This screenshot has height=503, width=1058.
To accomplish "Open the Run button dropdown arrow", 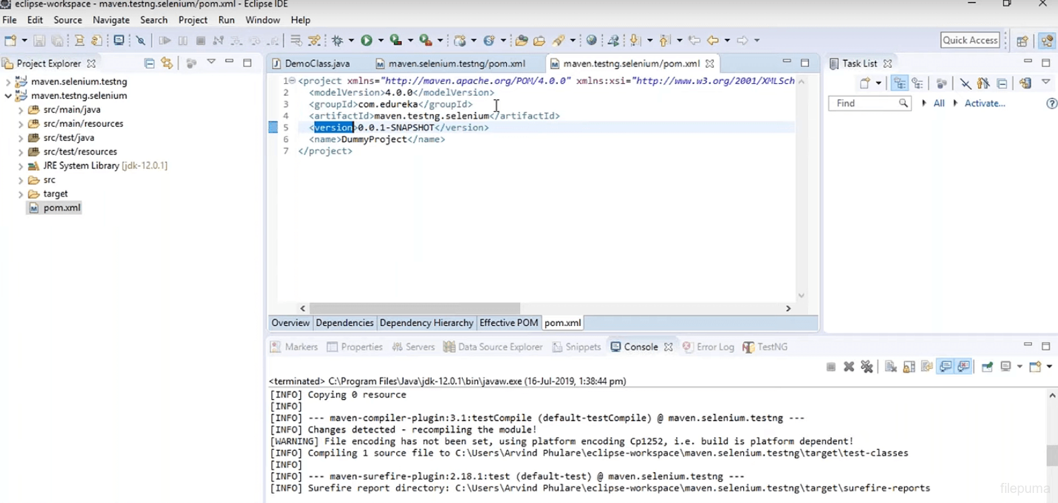I will [x=381, y=40].
